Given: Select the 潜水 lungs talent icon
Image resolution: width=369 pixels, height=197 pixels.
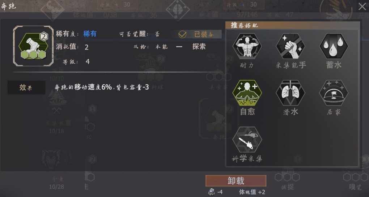Looking at the screenshot, I should 290,93.
